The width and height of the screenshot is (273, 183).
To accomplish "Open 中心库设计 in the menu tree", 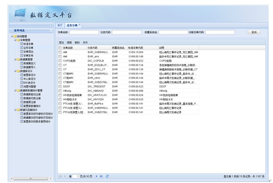I will pyautogui.click(x=29, y=79).
